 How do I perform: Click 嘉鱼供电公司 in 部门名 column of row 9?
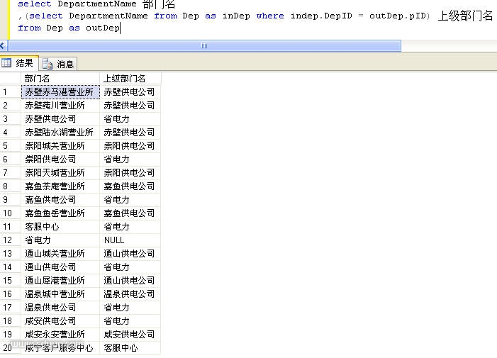pyautogui.click(x=60, y=200)
